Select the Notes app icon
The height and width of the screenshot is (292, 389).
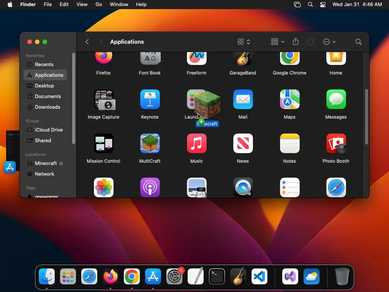pyautogui.click(x=289, y=143)
